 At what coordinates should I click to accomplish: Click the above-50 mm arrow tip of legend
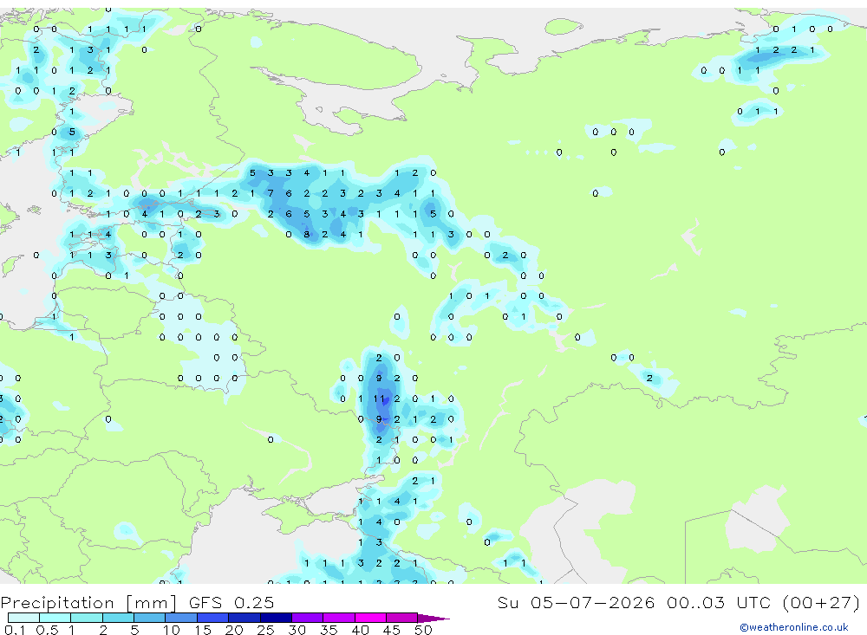pyautogui.click(x=433, y=618)
